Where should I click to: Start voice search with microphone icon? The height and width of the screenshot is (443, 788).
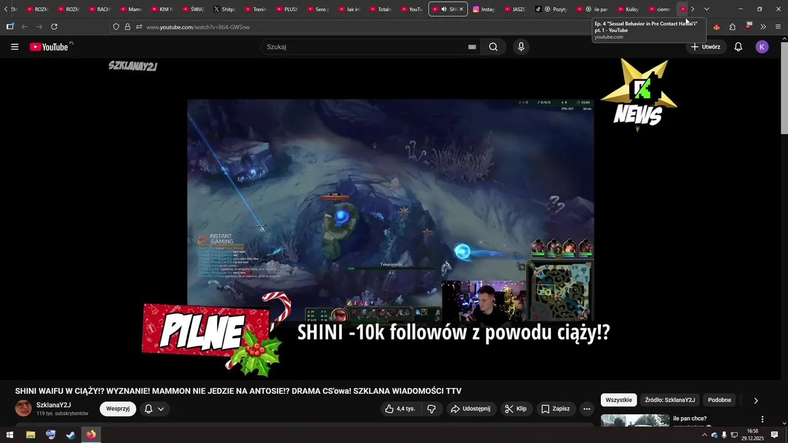(521, 47)
